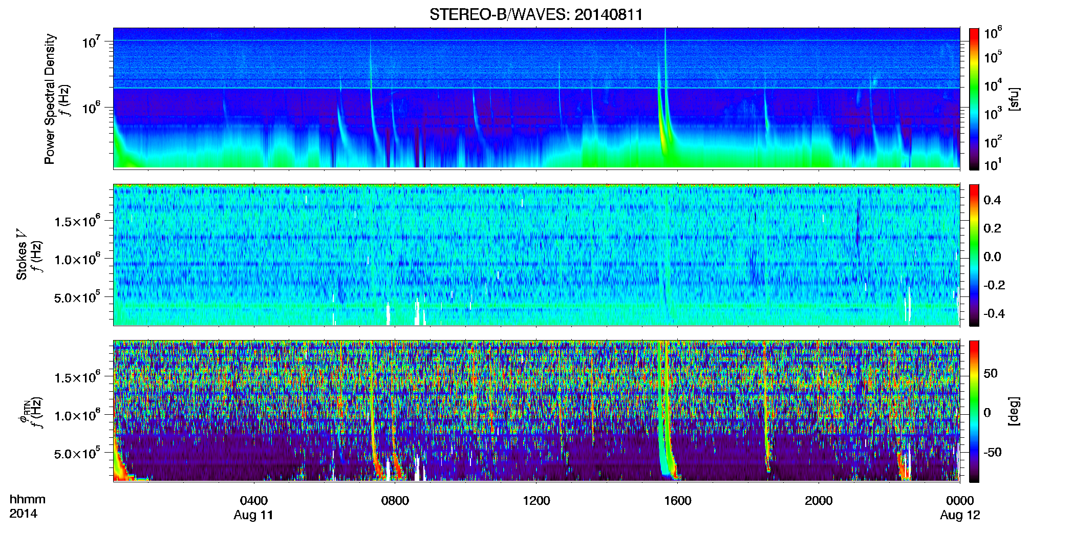Click the 2014 year label
The image size is (1073, 553).
click(x=23, y=514)
